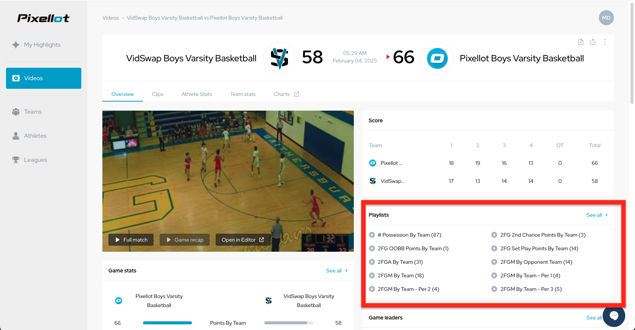Click the Videos breadcrumb link

coord(111,18)
